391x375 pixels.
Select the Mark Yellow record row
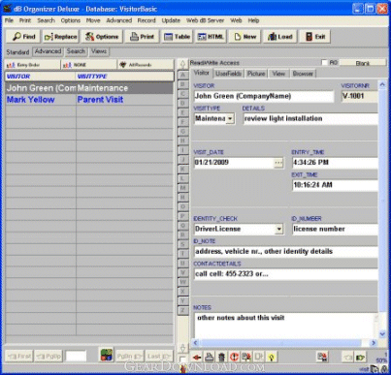[x=89, y=100]
